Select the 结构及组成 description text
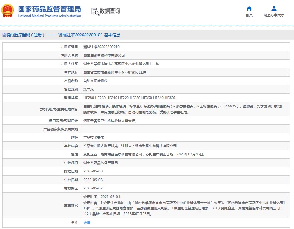The width and height of the screenshot is (294, 229). click(184, 109)
